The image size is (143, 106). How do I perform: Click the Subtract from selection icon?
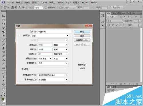pyautogui.click(x=20, y=7)
